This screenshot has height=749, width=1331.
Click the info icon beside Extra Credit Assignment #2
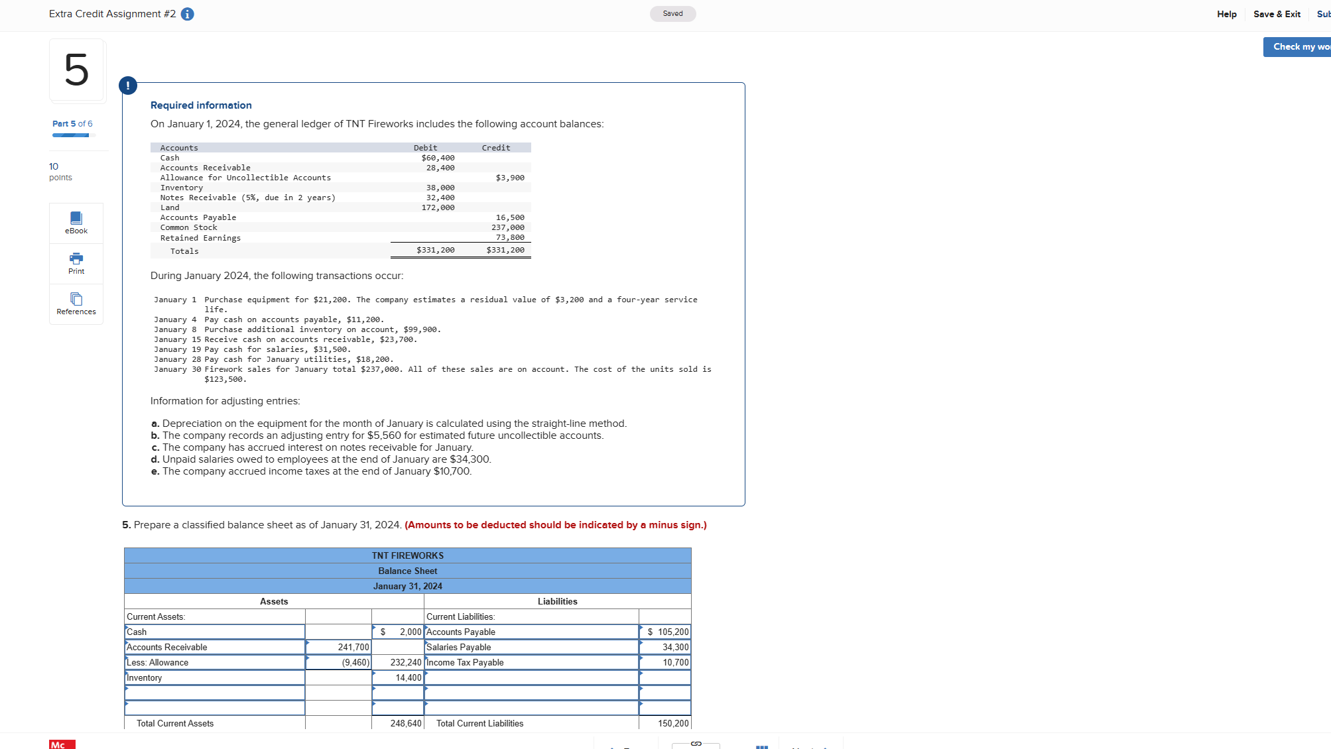[187, 13]
